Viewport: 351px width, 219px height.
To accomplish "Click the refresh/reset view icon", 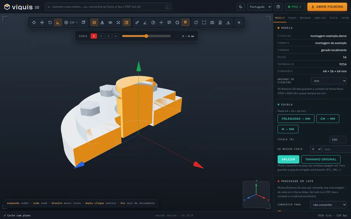I will (x=196, y=23).
